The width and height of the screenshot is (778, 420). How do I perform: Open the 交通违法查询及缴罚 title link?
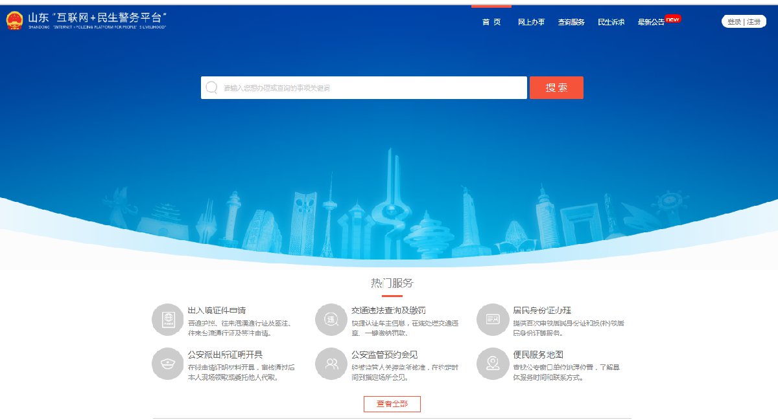coord(388,310)
